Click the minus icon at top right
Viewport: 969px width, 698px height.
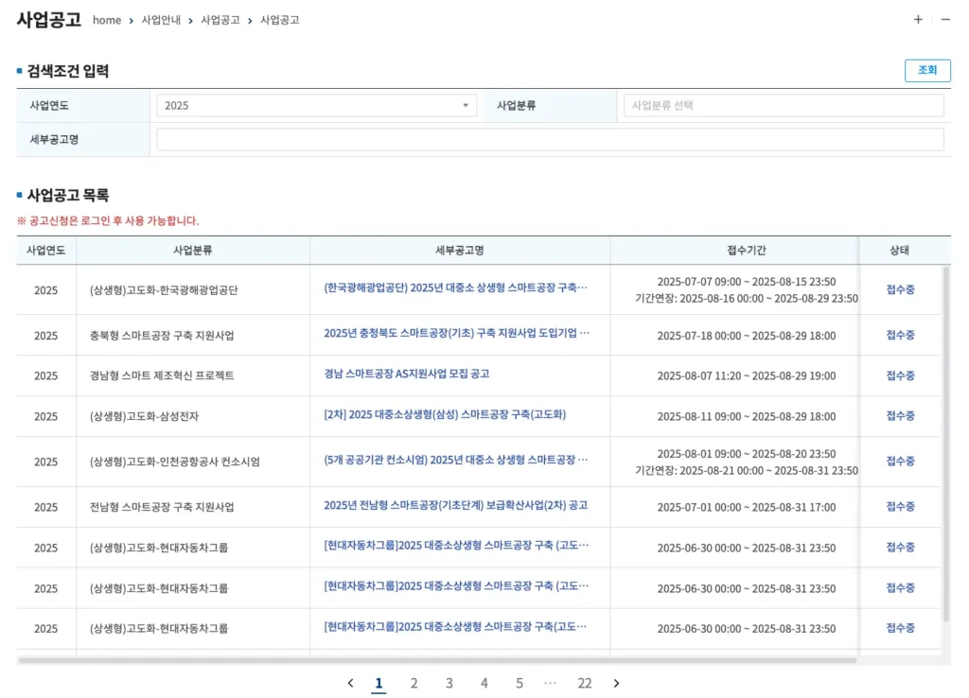pyautogui.click(x=945, y=20)
